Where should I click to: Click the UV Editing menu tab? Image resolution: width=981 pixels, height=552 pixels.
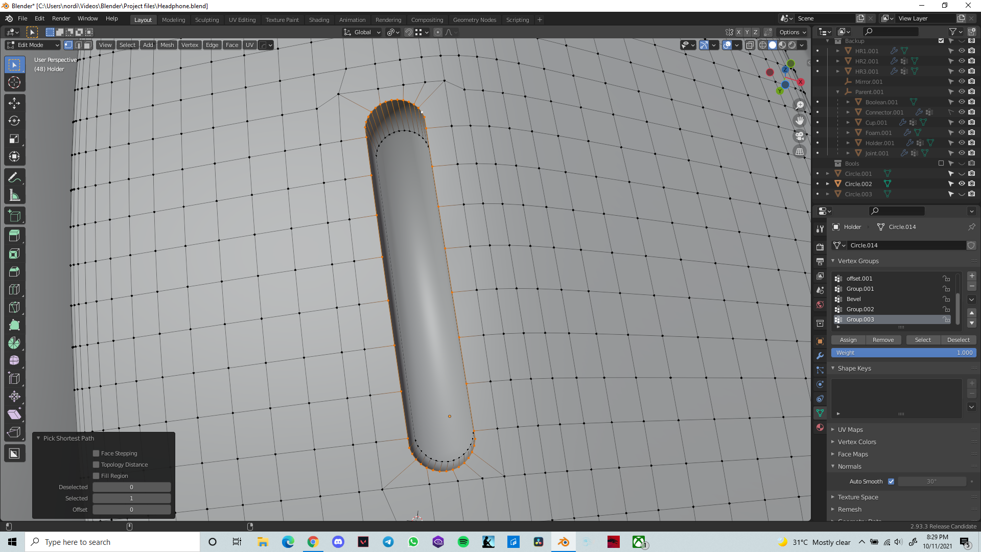click(242, 19)
